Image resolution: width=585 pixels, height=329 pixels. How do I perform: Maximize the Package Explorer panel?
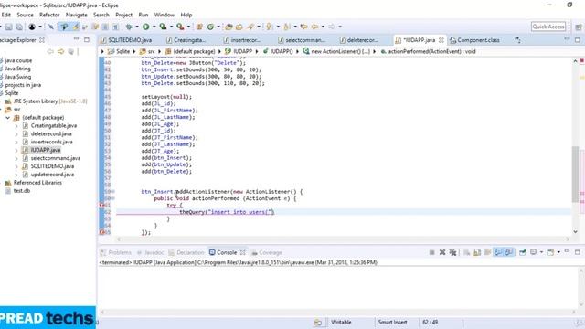point(87,39)
